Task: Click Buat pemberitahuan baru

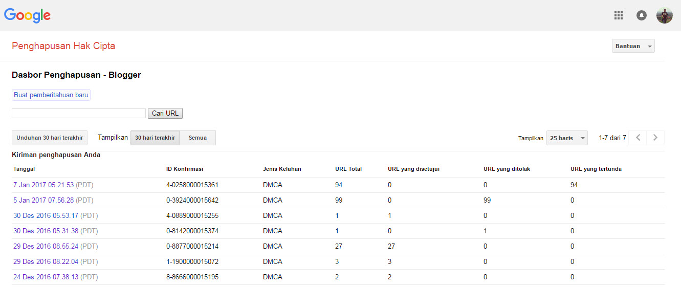Action: (x=51, y=95)
